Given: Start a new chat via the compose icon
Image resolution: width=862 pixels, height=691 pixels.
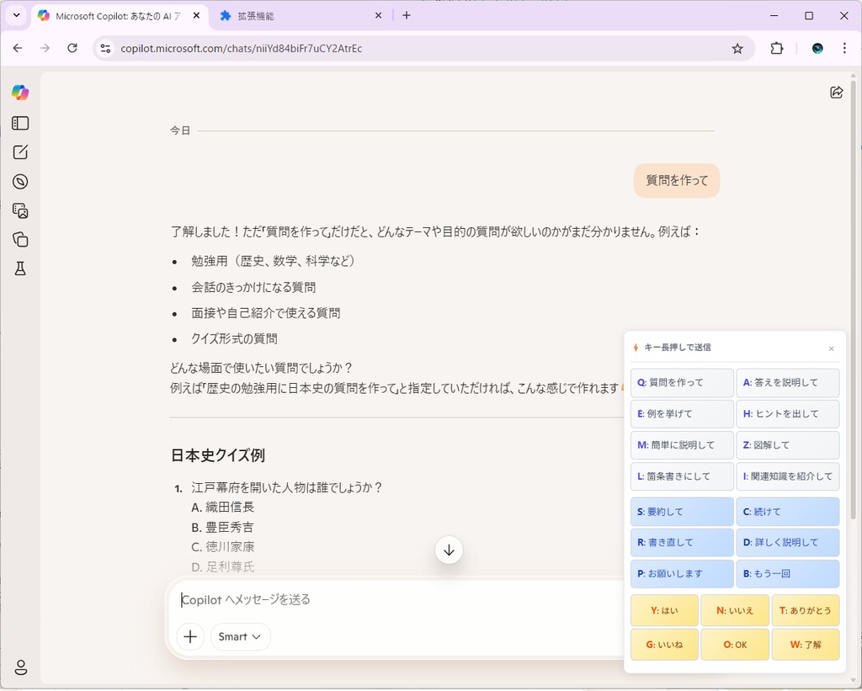Looking at the screenshot, I should tap(20, 152).
